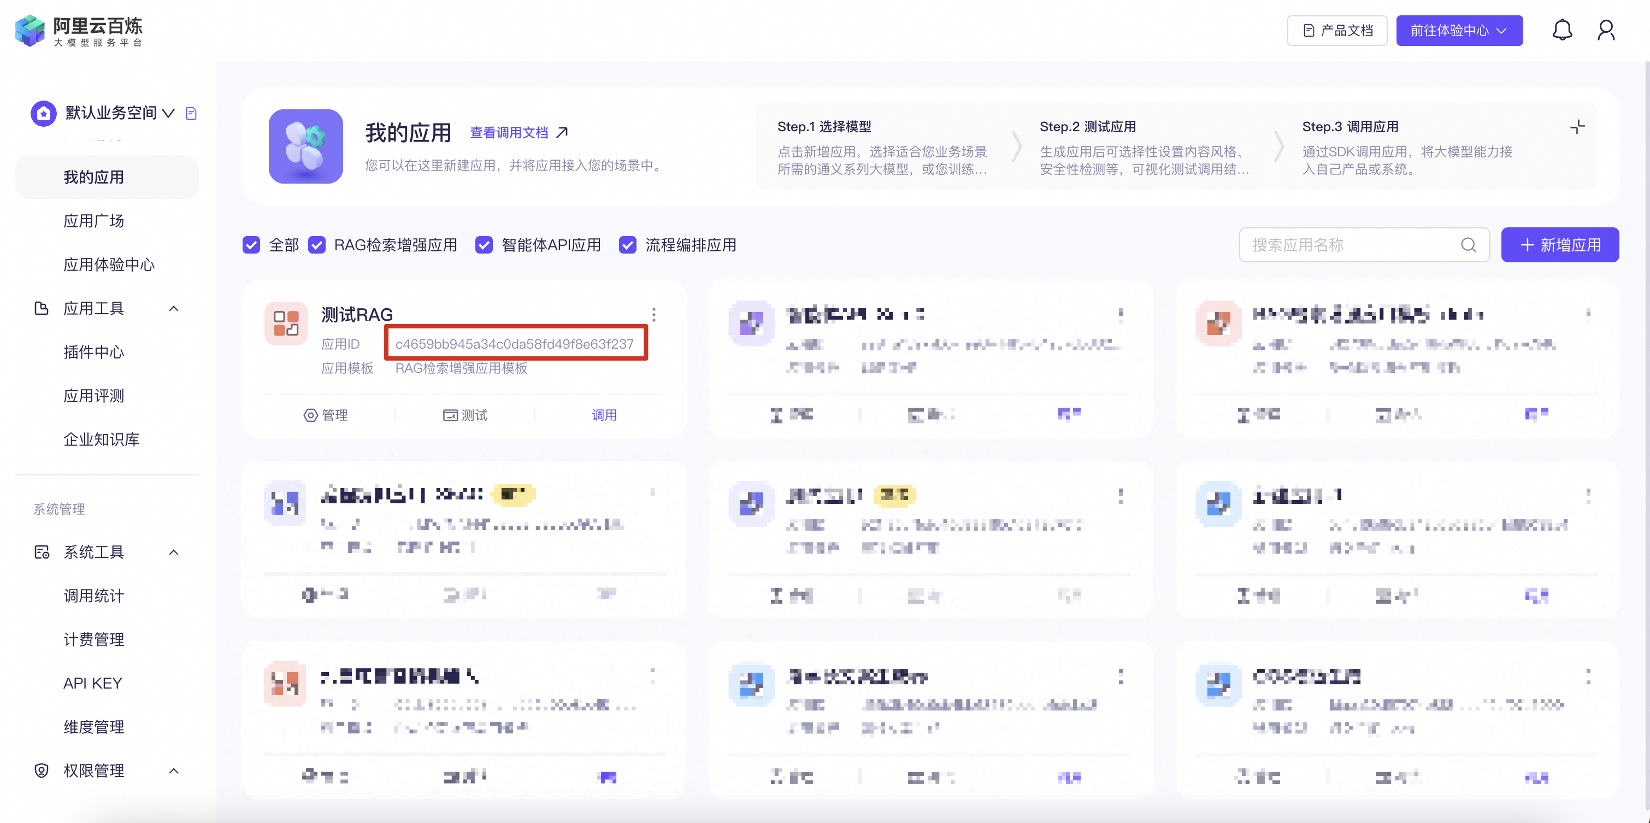This screenshot has width=1650, height=823.
Task: Toggle the 智能体API应用 checkbox
Action: pyautogui.click(x=484, y=245)
